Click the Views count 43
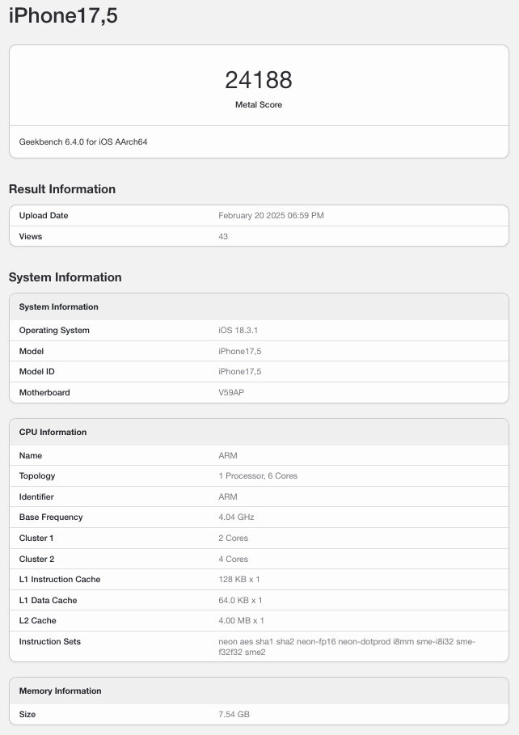 click(x=223, y=236)
